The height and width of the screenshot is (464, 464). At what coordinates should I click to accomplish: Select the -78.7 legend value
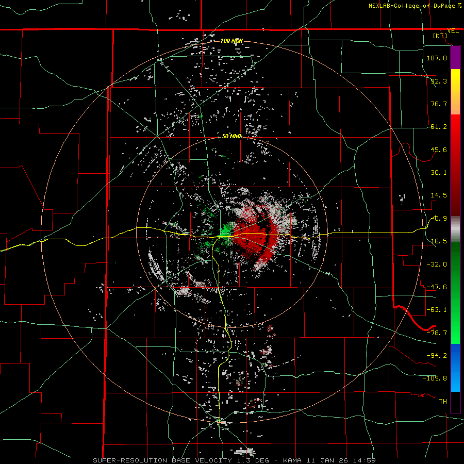(x=437, y=333)
